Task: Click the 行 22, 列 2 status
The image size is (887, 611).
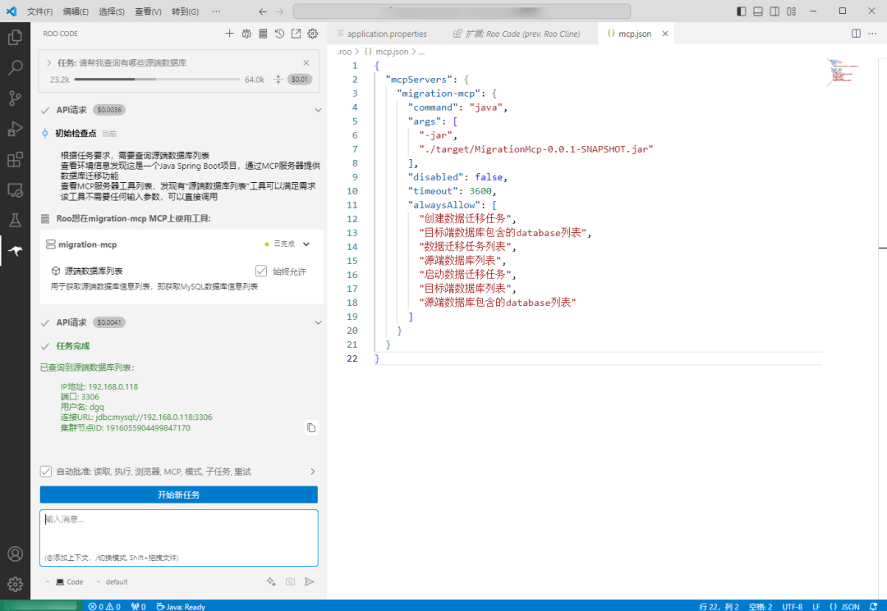Action: point(719,606)
